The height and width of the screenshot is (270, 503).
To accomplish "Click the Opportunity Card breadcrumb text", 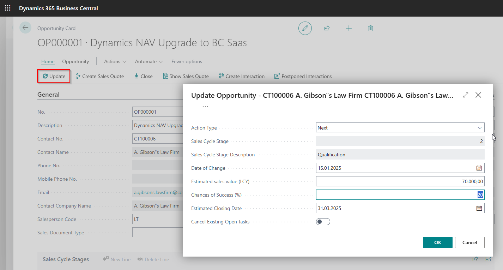I will (x=56, y=28).
